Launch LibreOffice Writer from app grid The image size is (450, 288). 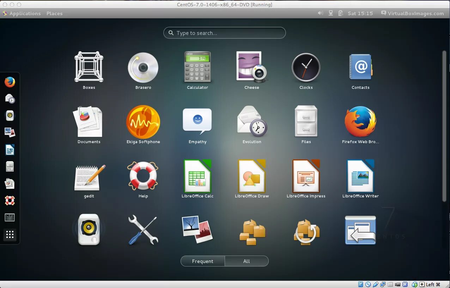coord(360,179)
